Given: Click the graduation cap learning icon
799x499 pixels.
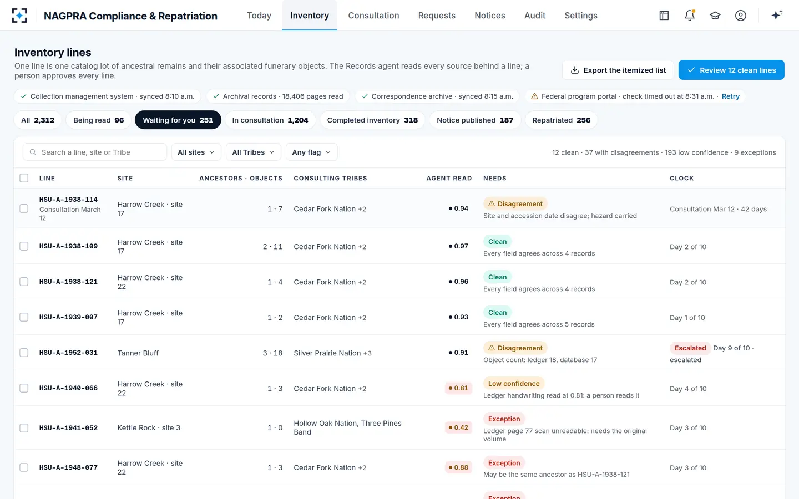Looking at the screenshot, I should pyautogui.click(x=715, y=16).
